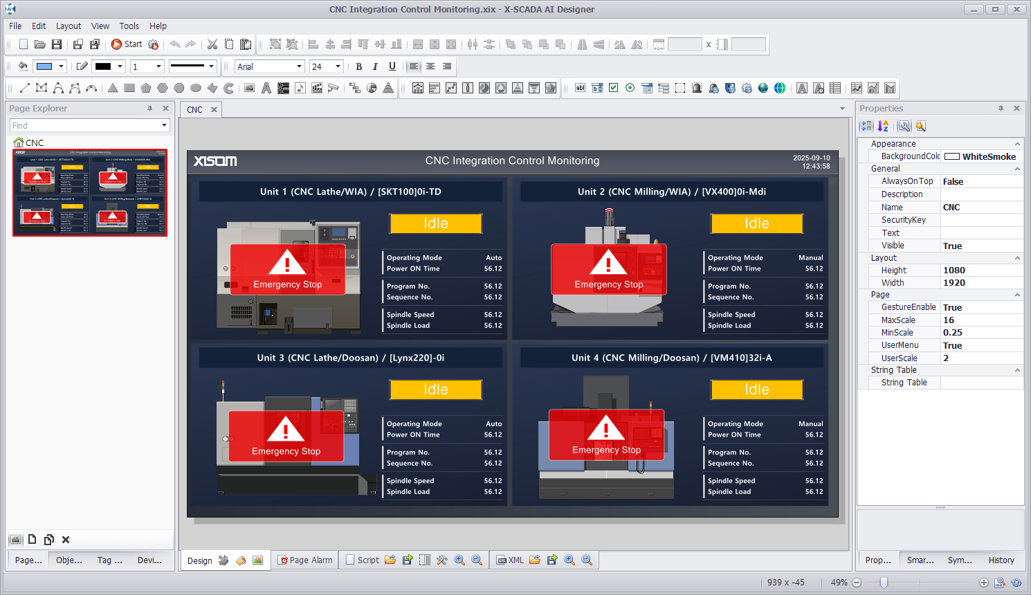Image resolution: width=1031 pixels, height=595 pixels.
Task: Open the runtime settings gear icon next to Start
Action: pyautogui.click(x=154, y=44)
